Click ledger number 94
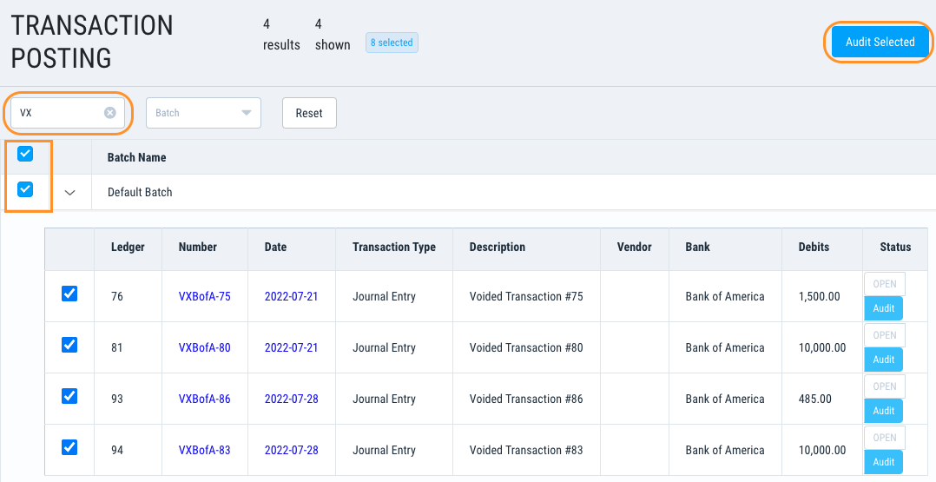Image resolution: width=936 pixels, height=482 pixels. tap(117, 451)
